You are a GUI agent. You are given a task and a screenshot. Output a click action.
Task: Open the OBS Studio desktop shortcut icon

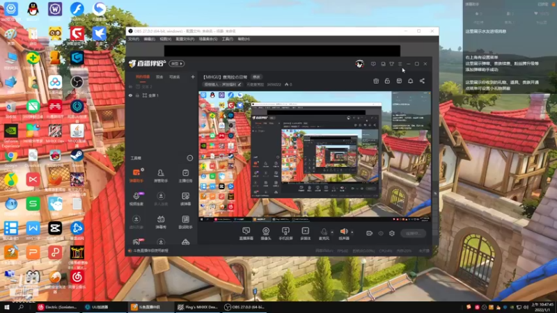pos(77,85)
